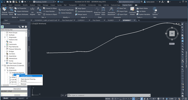Open the Active Drawing View dropdown
Screen dimensions: 188x100
tap(14, 30)
